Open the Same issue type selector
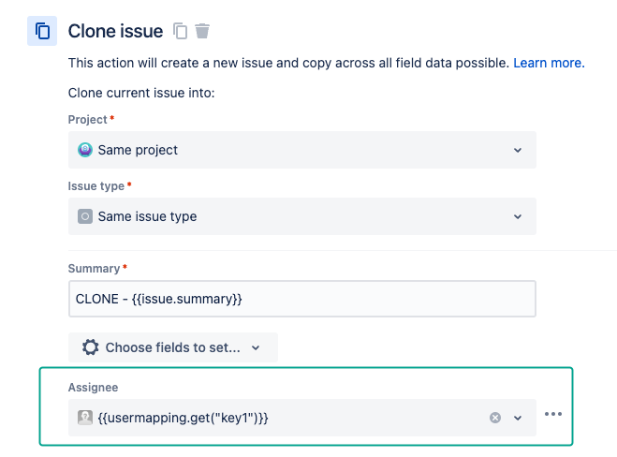617x457 pixels. [301, 216]
